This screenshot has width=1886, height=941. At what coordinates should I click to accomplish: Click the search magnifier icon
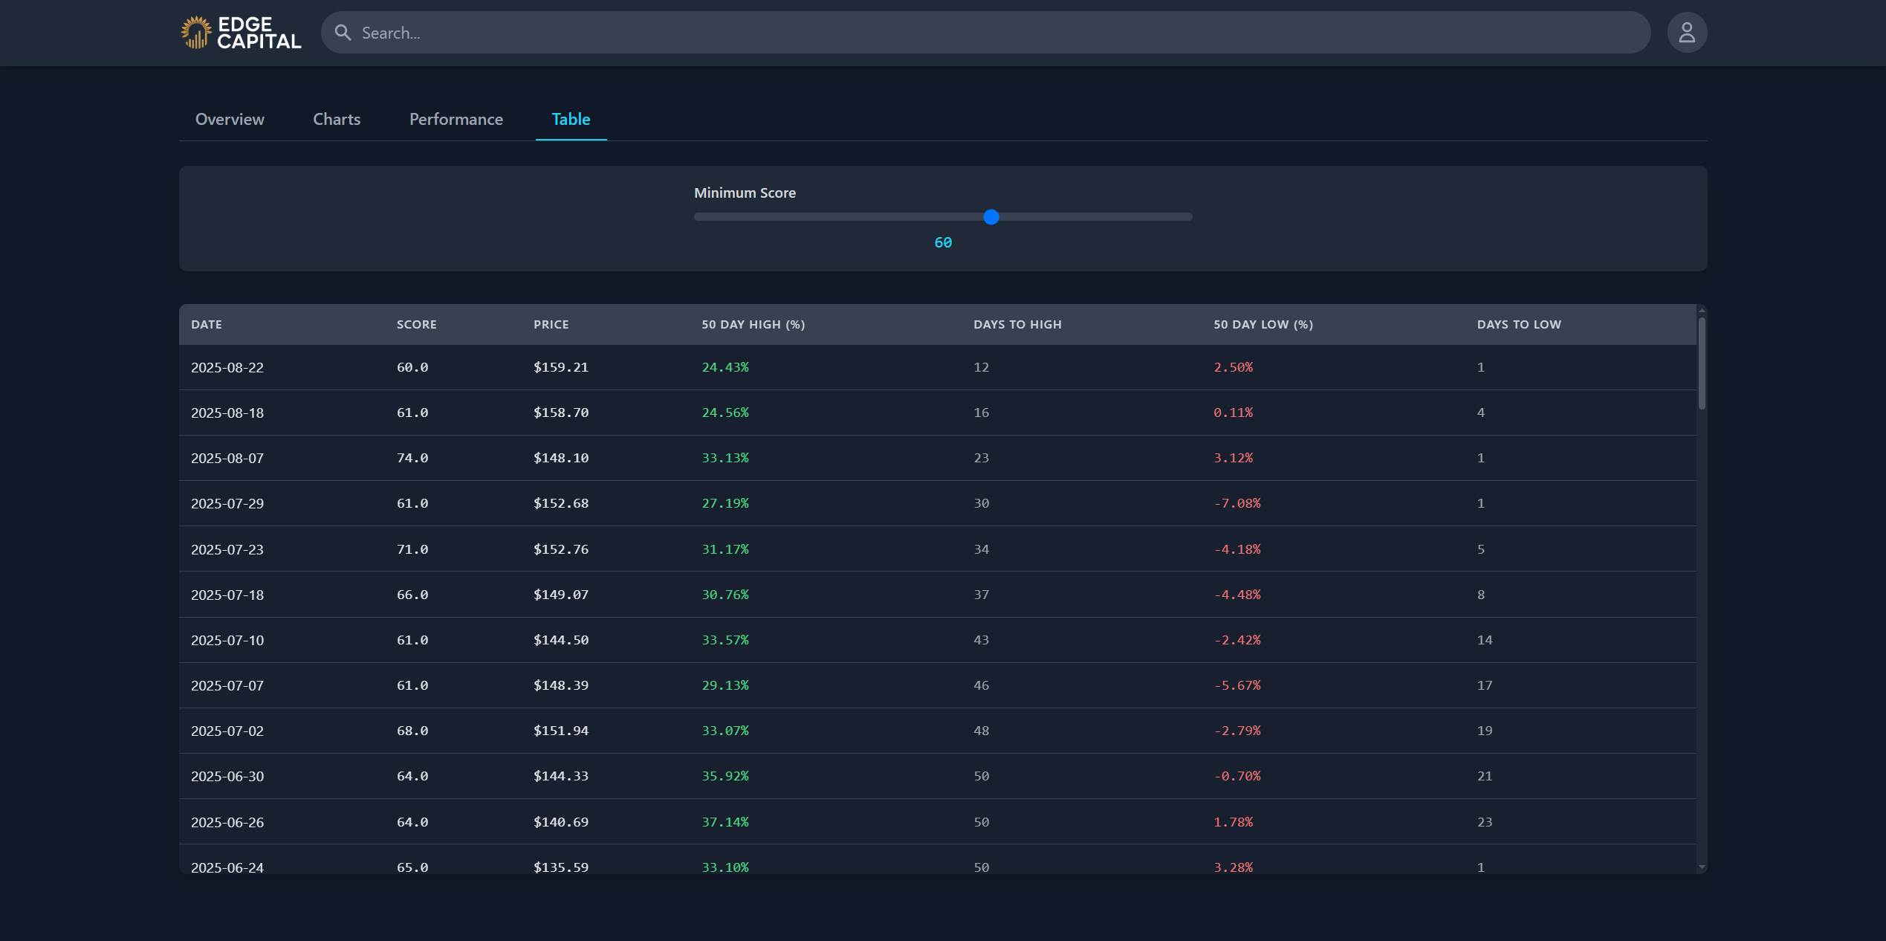tap(343, 33)
